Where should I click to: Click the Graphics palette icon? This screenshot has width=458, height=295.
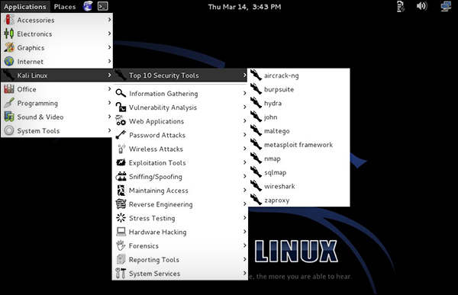point(9,47)
